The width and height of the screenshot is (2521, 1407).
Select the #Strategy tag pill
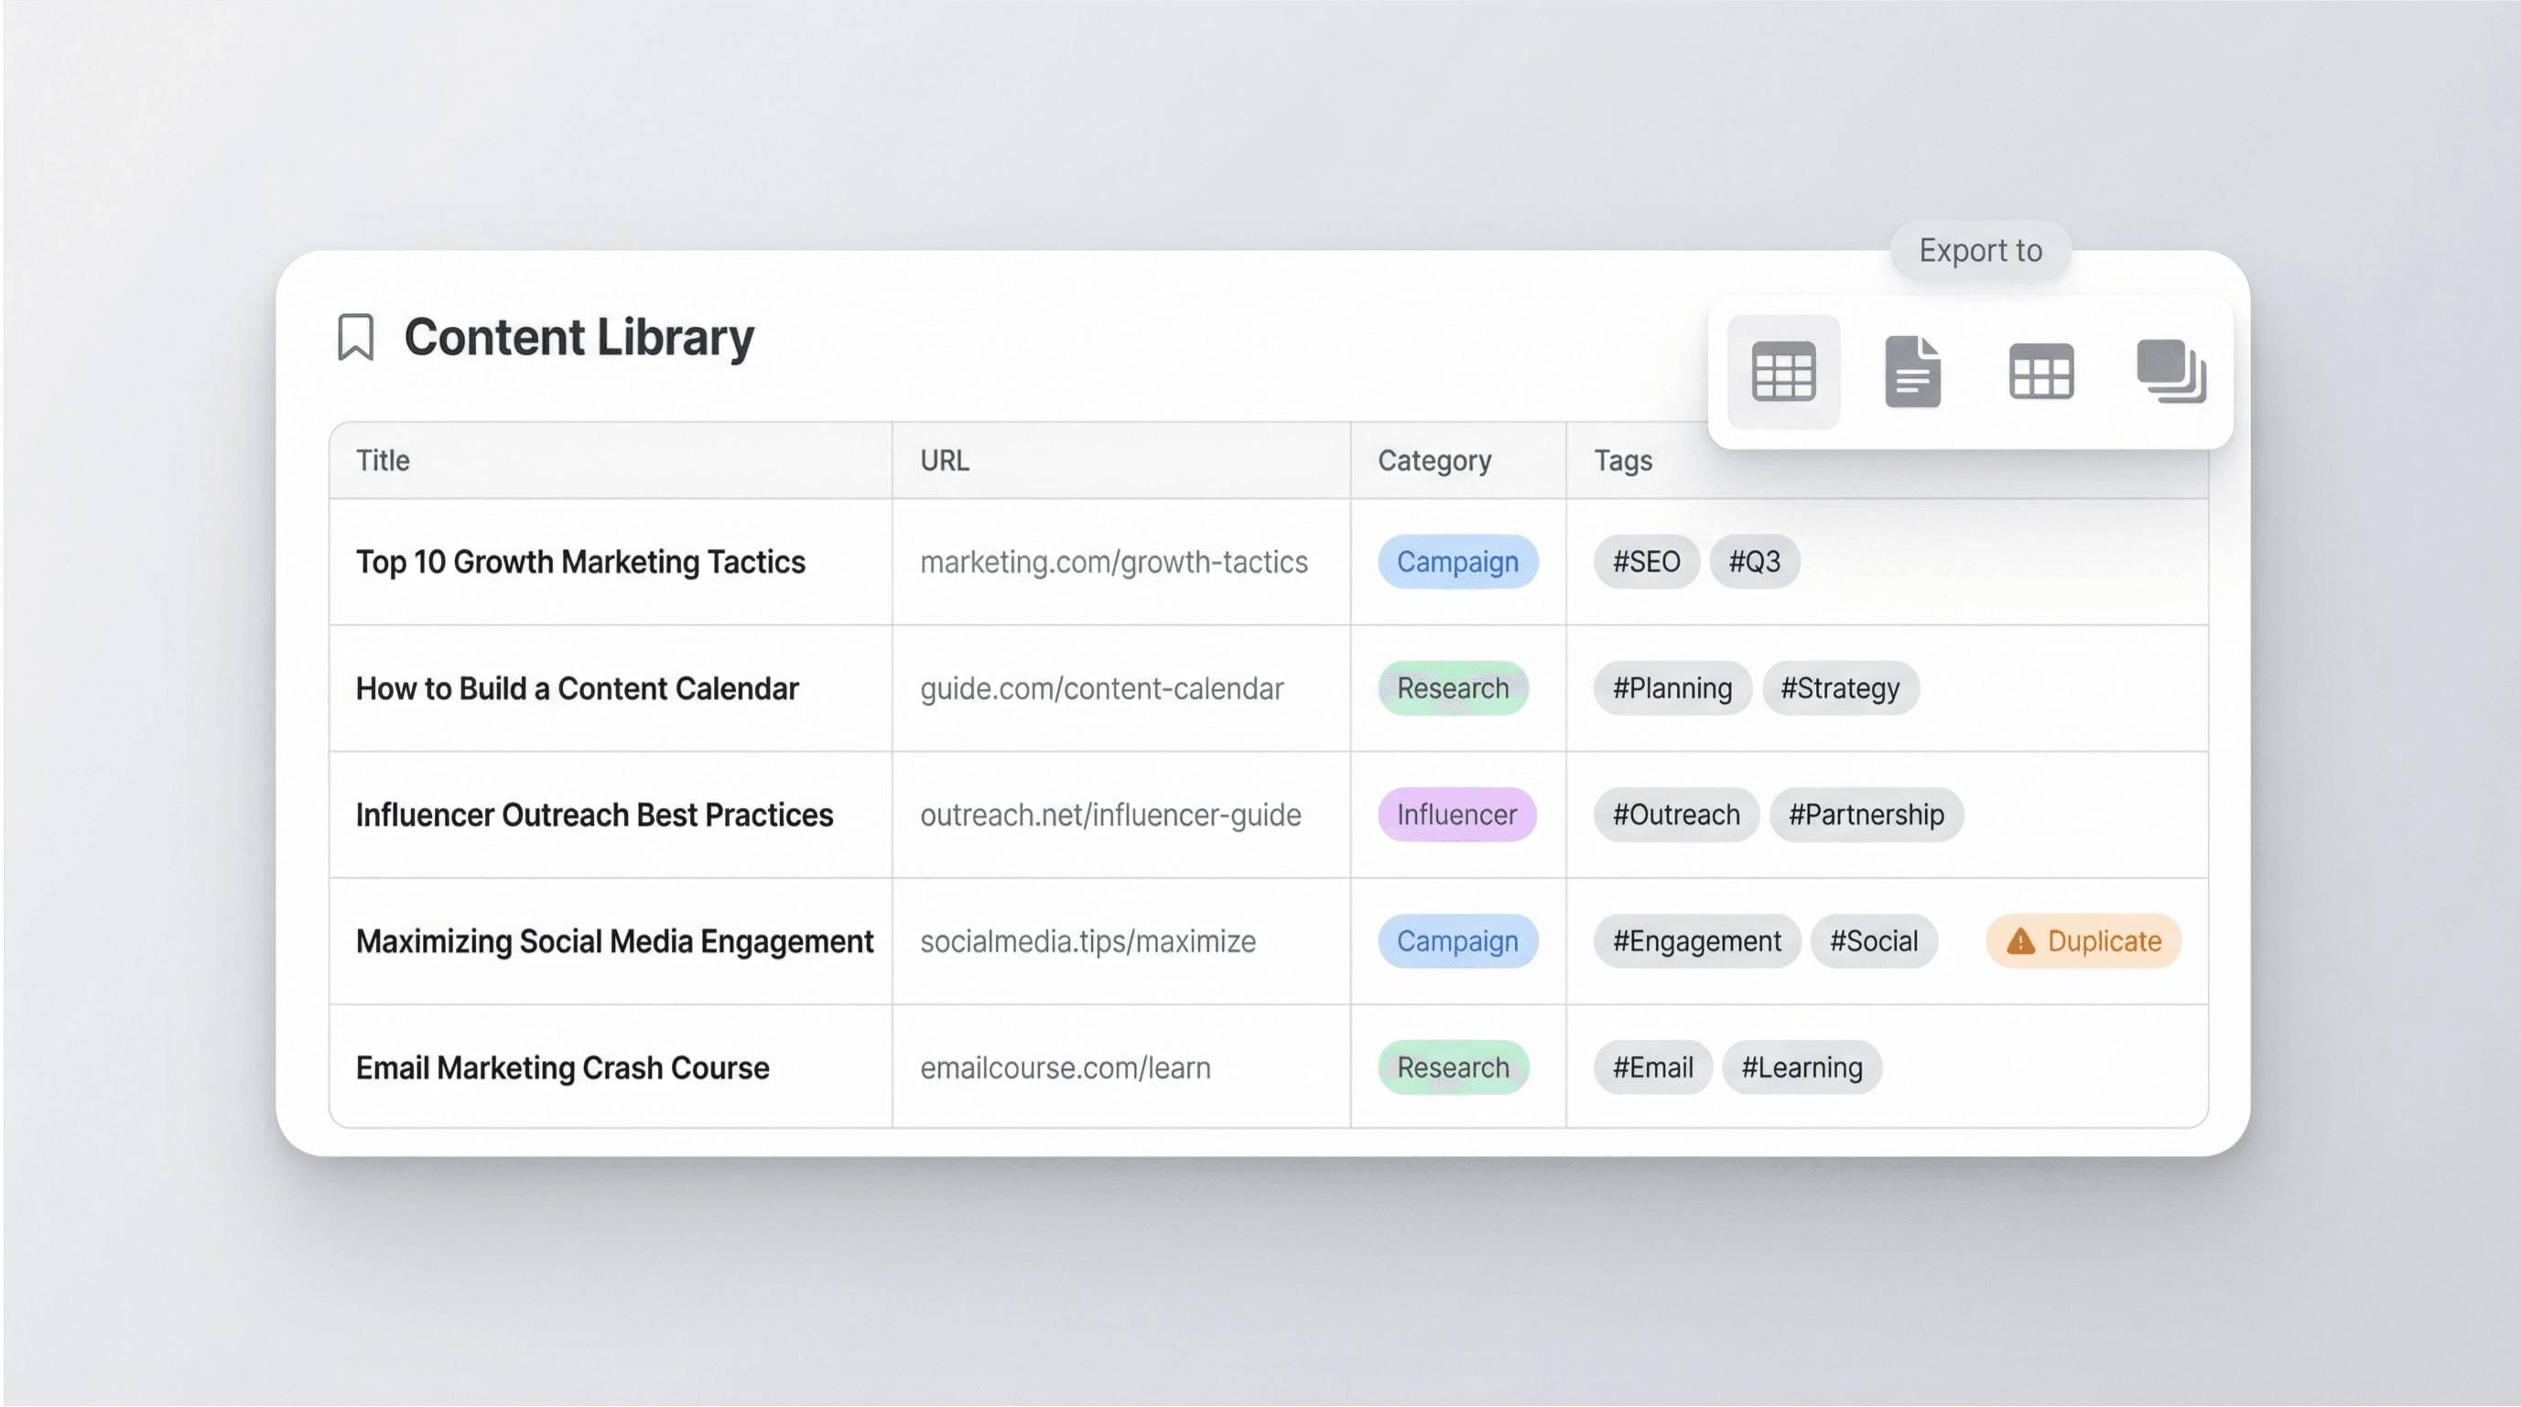coord(1840,687)
